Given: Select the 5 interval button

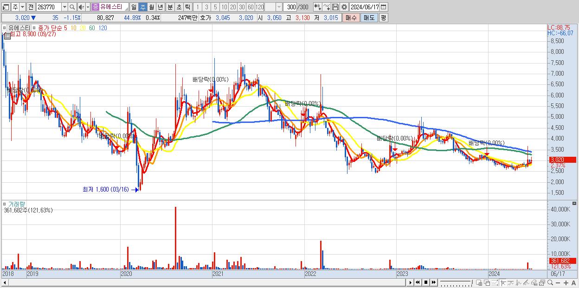Looking at the screenshot, I should pos(215,7).
